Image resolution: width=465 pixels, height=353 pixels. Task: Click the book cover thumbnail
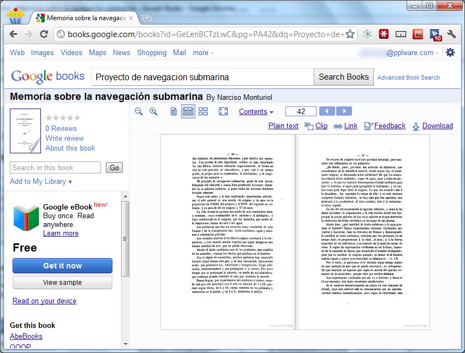[25, 131]
